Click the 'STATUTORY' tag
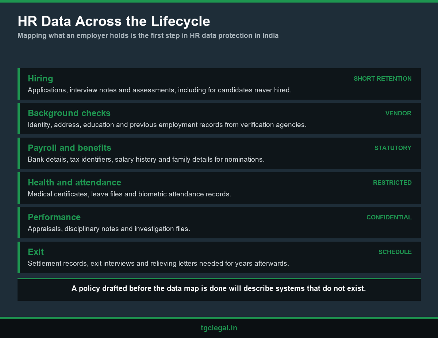Screen dimensions: 438x338 coord(393,148)
